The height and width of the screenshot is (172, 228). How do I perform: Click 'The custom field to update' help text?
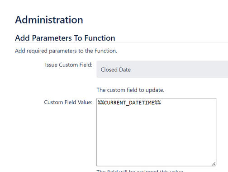tap(130, 90)
